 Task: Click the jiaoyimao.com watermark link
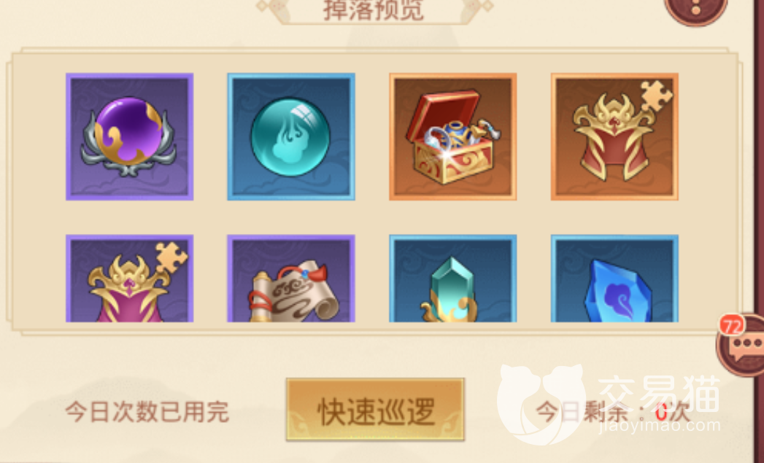(659, 424)
